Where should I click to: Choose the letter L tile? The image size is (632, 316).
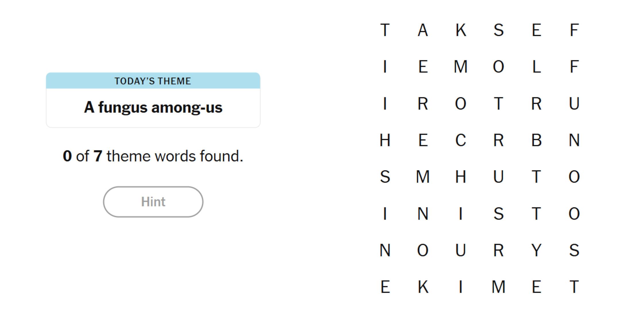coord(536,67)
